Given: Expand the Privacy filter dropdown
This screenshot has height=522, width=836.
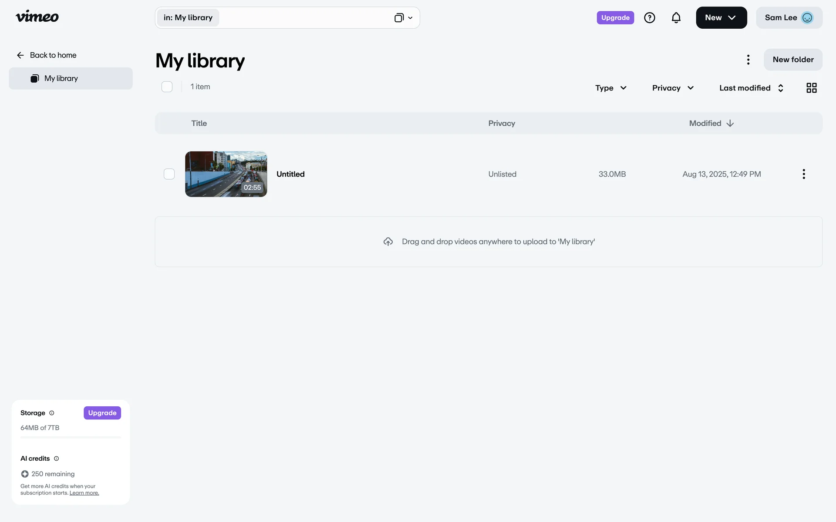Looking at the screenshot, I should (672, 88).
